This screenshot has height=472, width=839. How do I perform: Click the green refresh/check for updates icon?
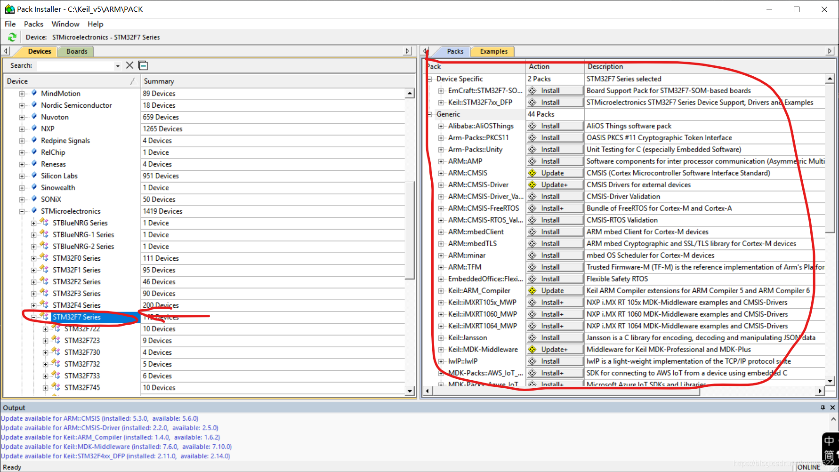pos(12,37)
